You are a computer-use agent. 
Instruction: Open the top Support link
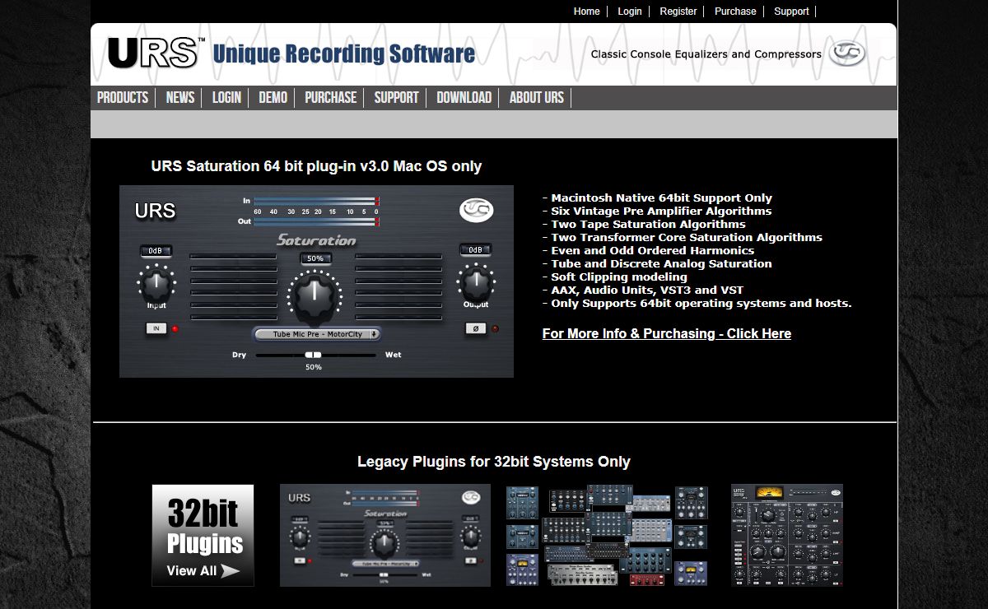coord(791,12)
